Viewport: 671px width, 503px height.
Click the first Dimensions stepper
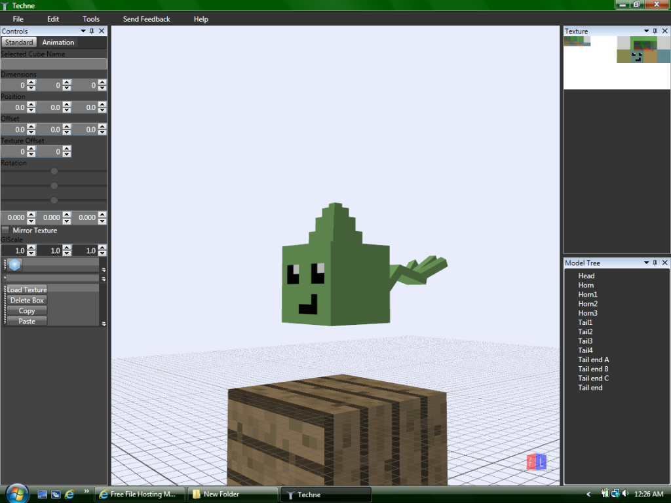click(x=31, y=85)
